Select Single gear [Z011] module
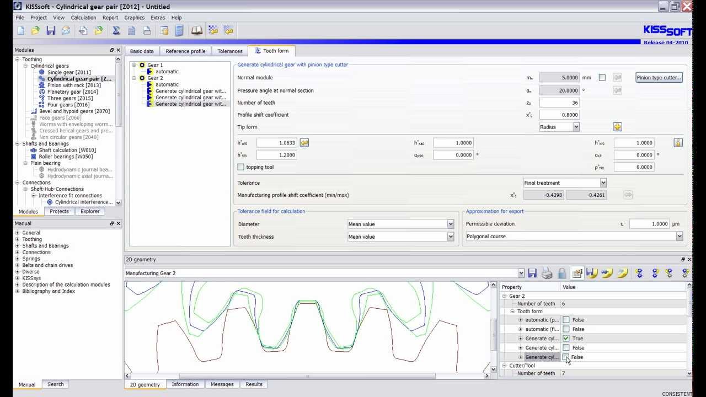 69,72
